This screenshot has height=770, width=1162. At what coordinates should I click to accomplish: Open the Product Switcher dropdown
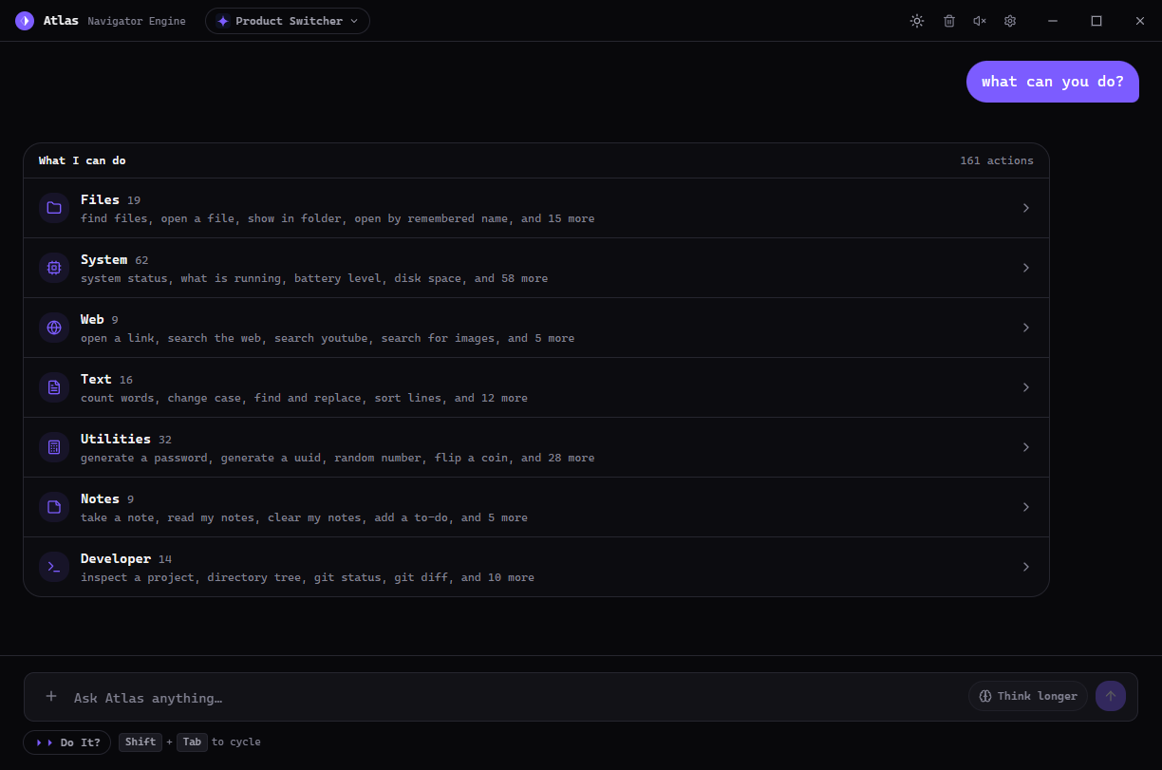[288, 21]
